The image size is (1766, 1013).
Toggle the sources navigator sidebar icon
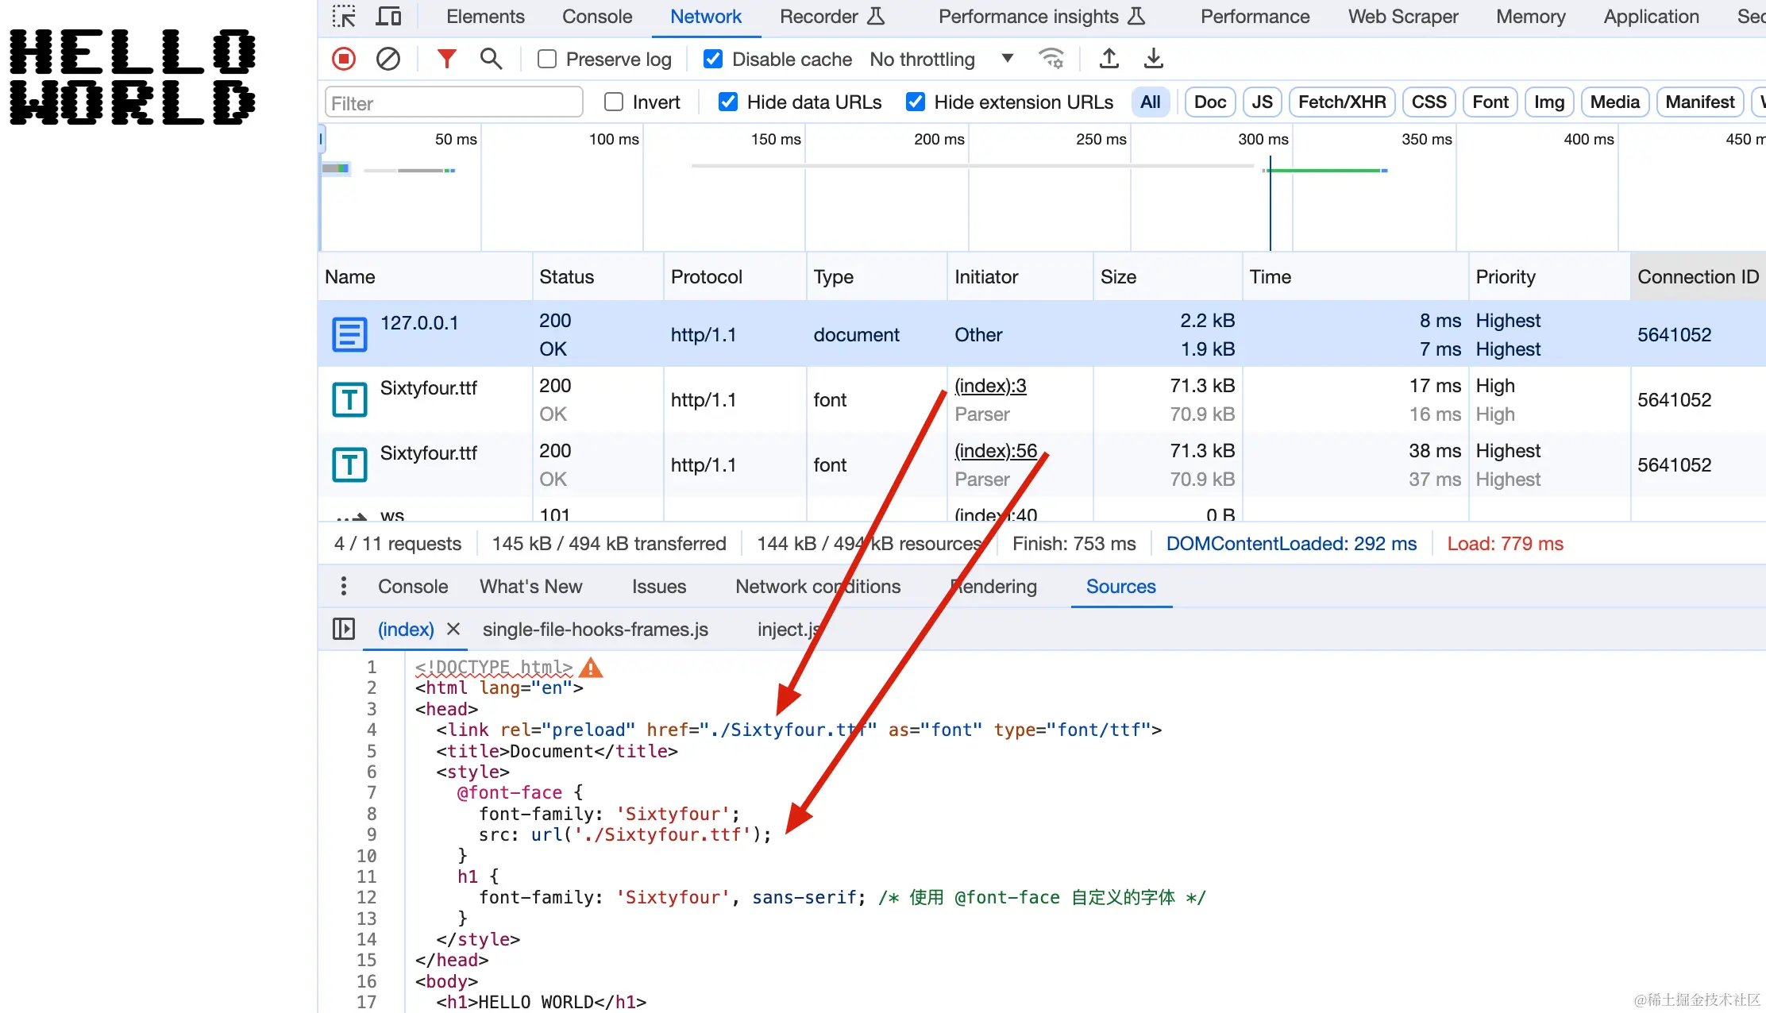[344, 629]
